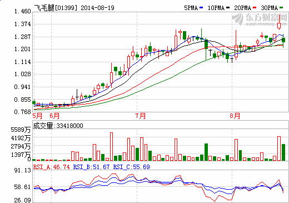Click the 1.201 price axis label
The width and height of the screenshot is (289, 203).
(23, 49)
